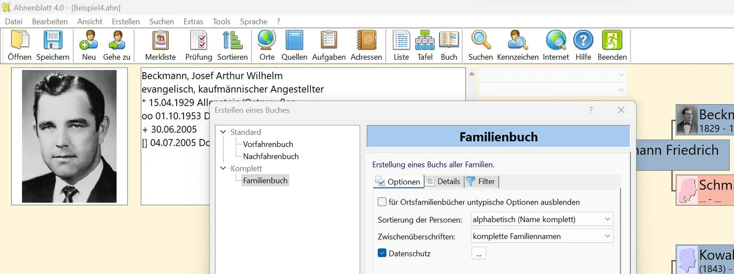The height and width of the screenshot is (274, 734).
Task: Select Nachfahrenbuch in tree
Action: tap(271, 157)
